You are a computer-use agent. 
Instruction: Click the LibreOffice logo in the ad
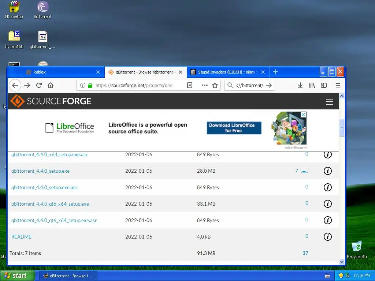70,128
